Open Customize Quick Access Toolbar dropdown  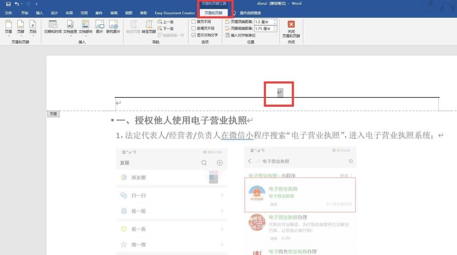point(36,4)
